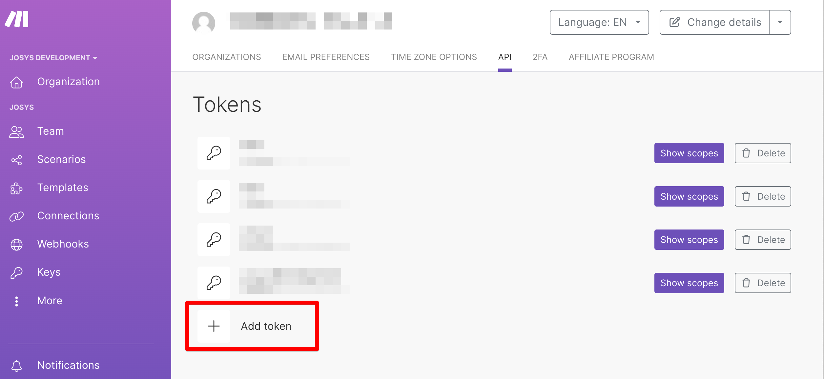Click the Make logo in sidebar
Image resolution: width=824 pixels, height=379 pixels.
(17, 19)
